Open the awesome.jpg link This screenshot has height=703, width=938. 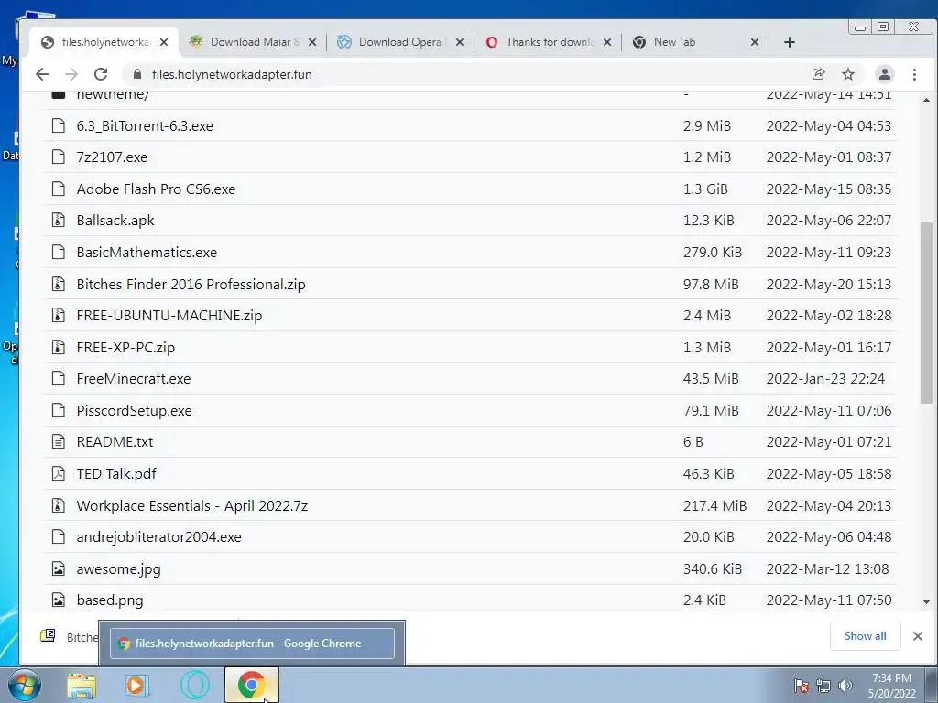[118, 569]
